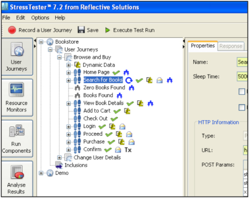Click the green checkmark beside Check Out
Viewport: 249px width, 198px height.
point(114,119)
